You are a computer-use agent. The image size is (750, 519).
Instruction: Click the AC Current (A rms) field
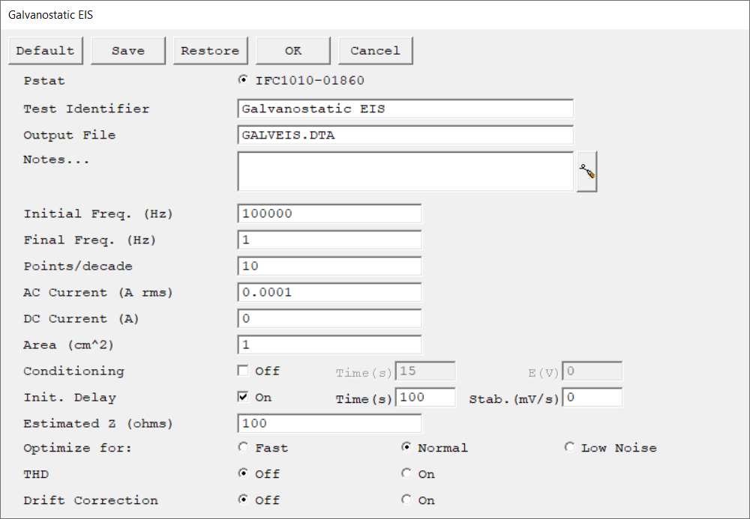(x=329, y=292)
